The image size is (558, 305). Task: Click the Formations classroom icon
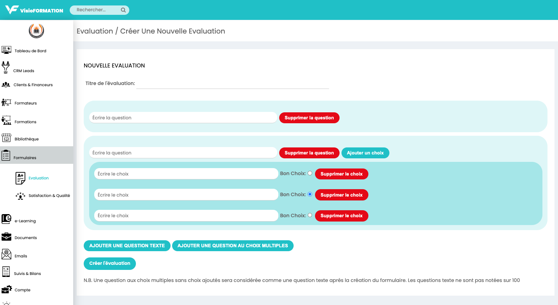point(6,121)
